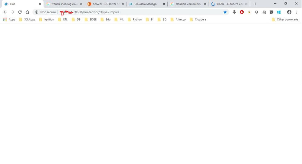The height and width of the screenshot is (164, 302).
Task: Open the Apps grid shortcut
Action: [x=9, y=19]
